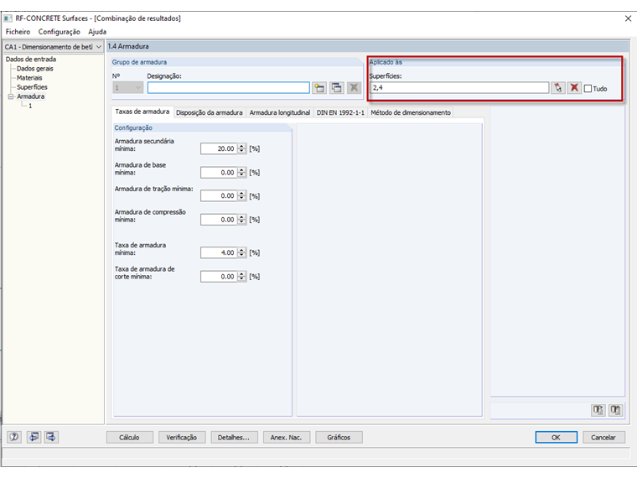Click the pick surfaces graphically icon
The width and height of the screenshot is (637, 478).
[557, 88]
